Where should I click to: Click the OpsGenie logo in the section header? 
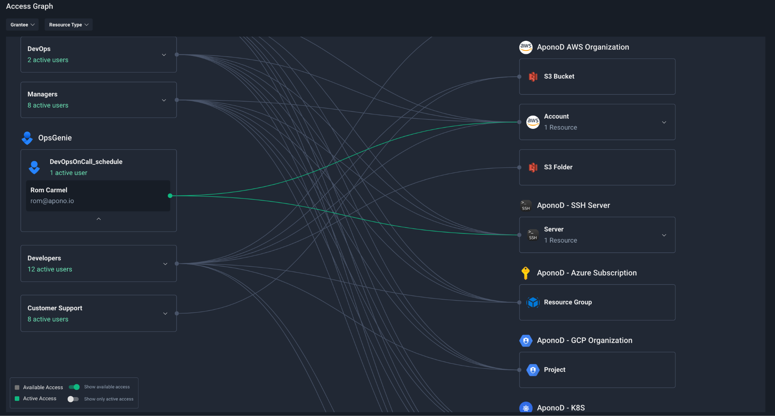[27, 138]
